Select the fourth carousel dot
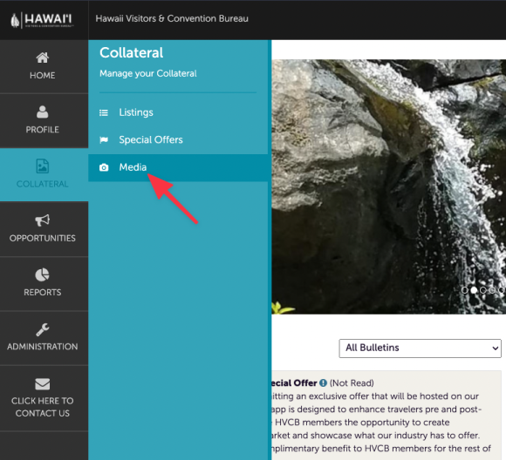 [492, 290]
